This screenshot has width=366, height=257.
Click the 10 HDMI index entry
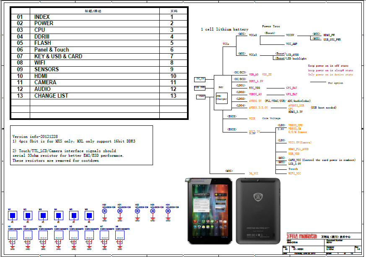[x=41, y=76]
